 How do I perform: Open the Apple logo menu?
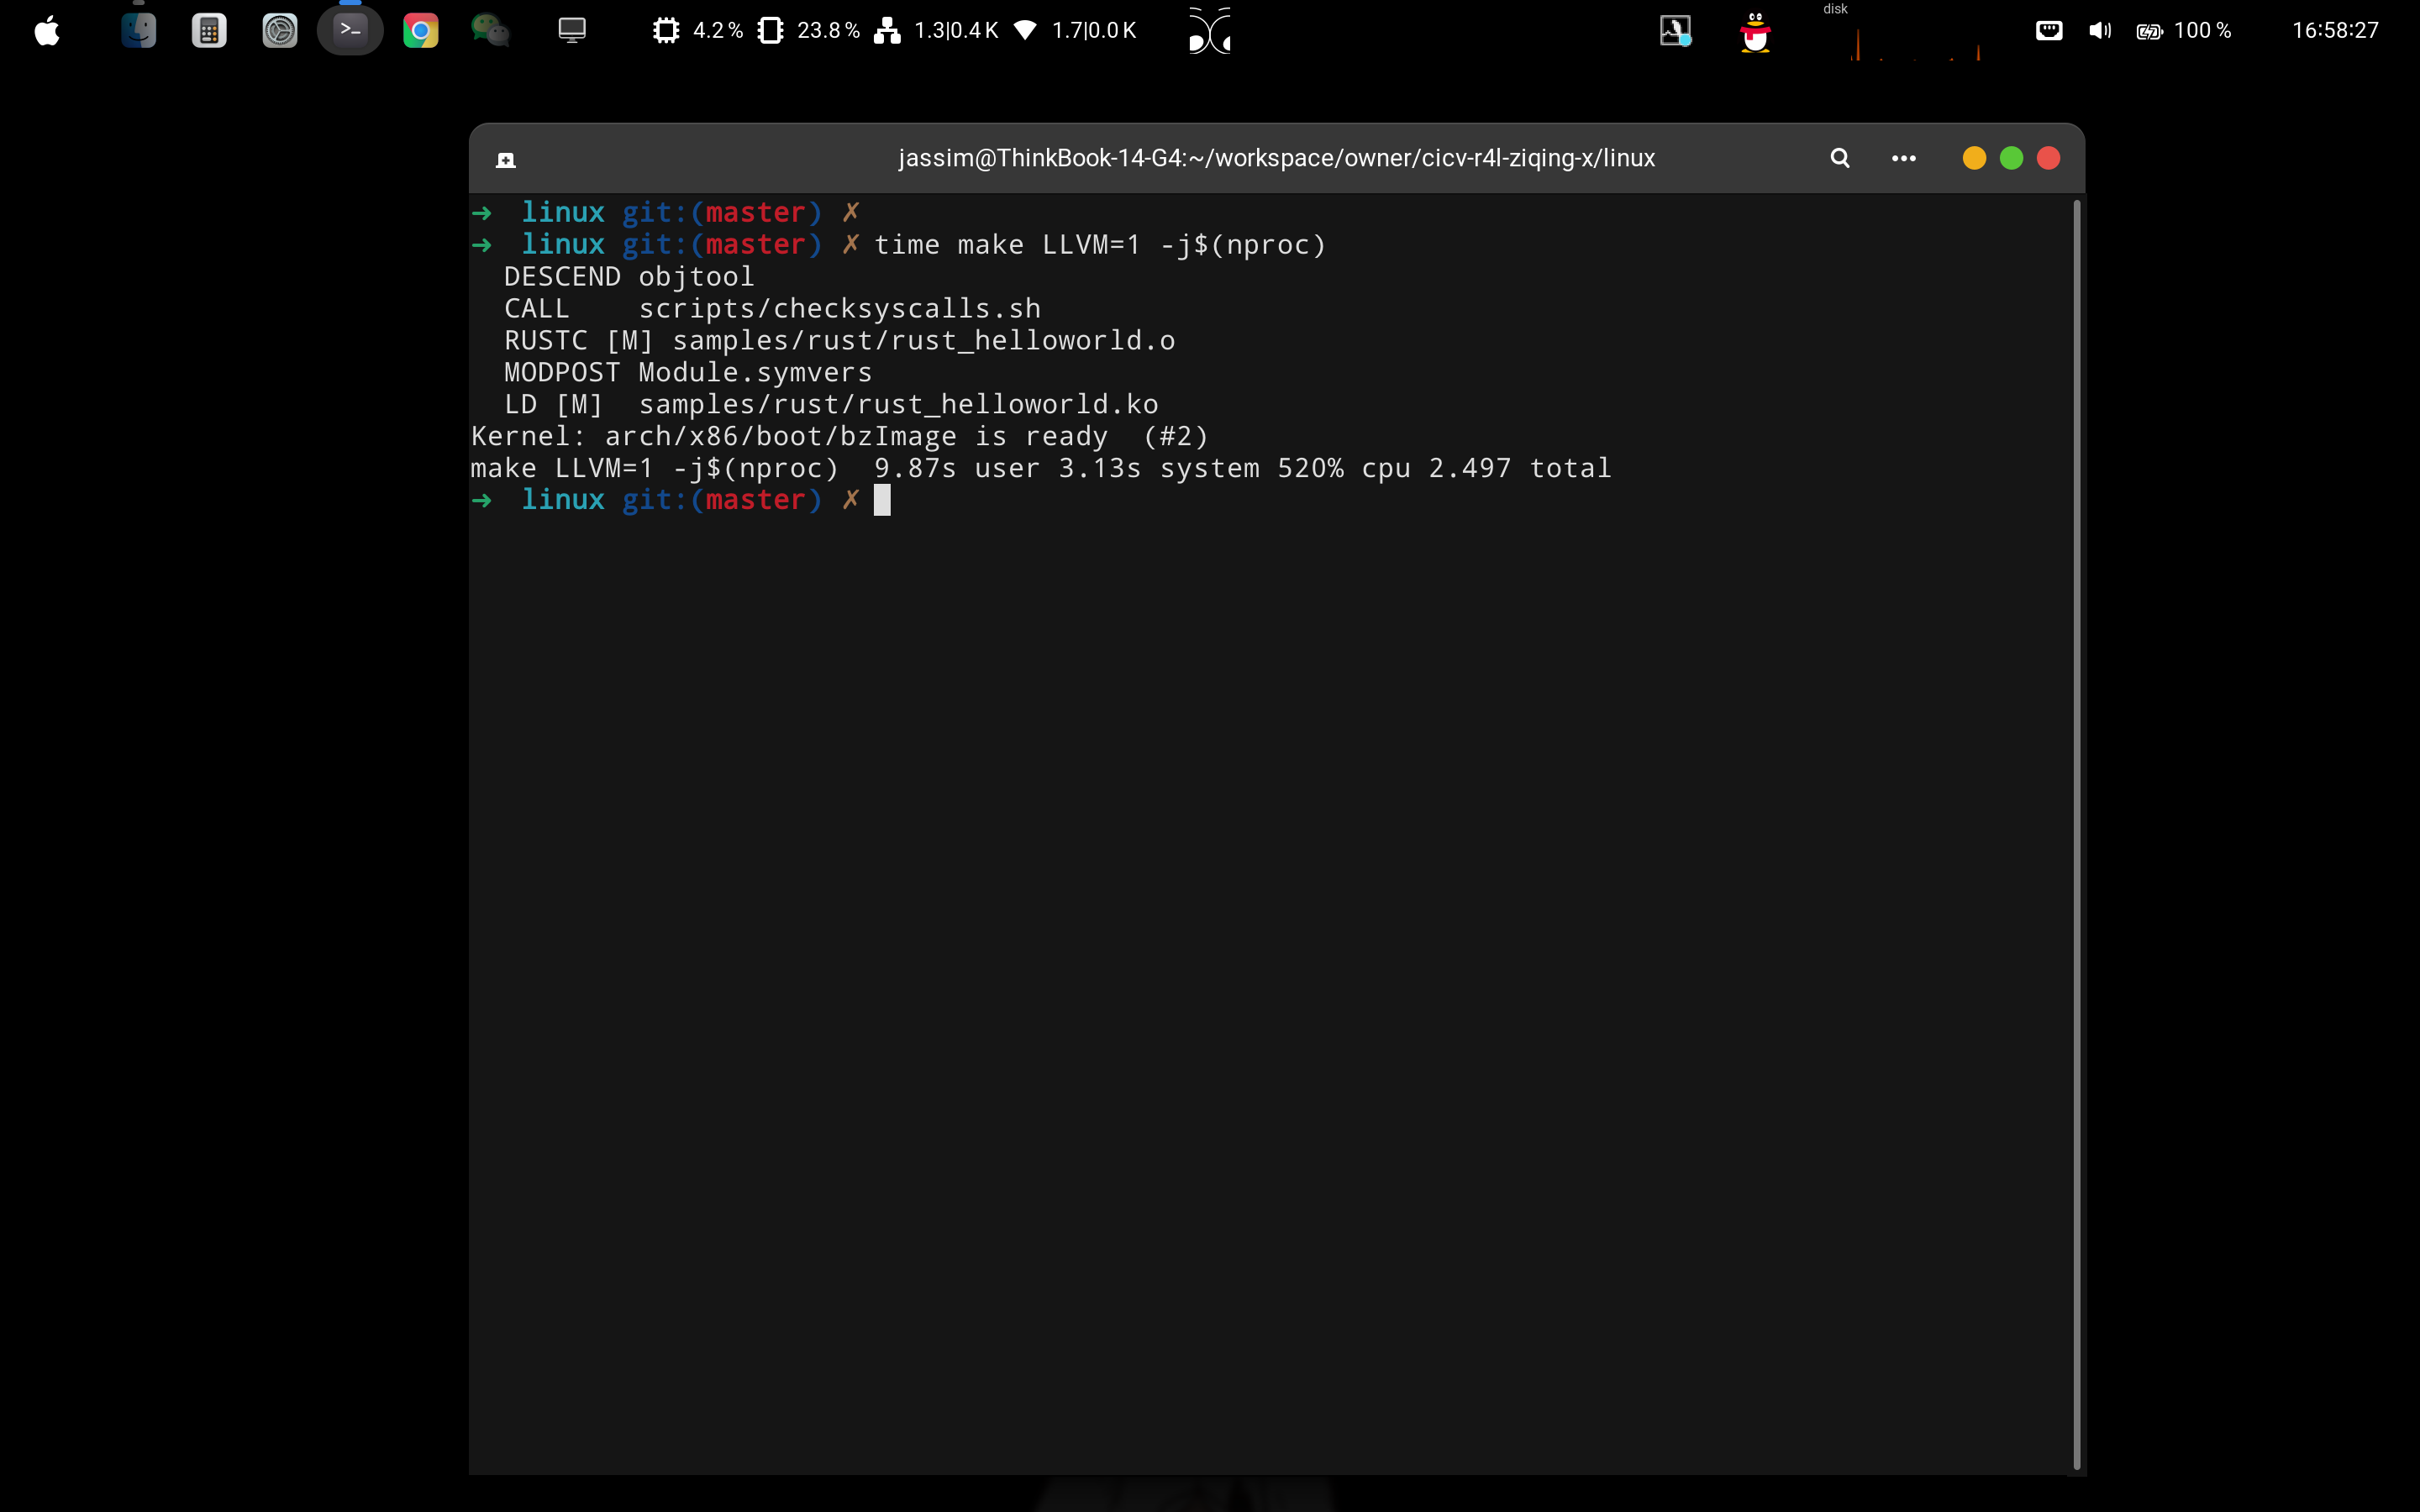point(47,31)
